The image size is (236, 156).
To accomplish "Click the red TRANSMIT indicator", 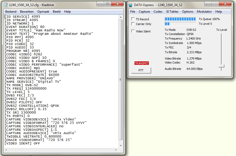I will pos(142,63).
